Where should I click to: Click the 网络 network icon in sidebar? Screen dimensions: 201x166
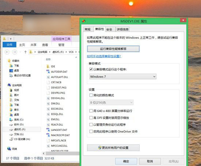pyautogui.click(x=9, y=149)
